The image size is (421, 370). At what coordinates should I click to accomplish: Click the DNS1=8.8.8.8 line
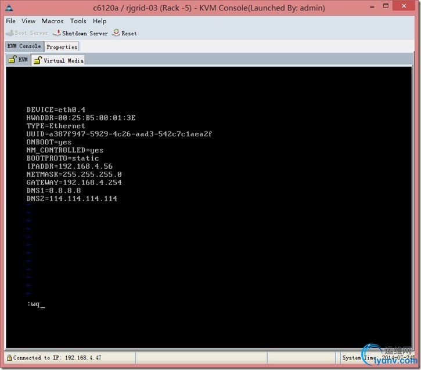click(53, 190)
